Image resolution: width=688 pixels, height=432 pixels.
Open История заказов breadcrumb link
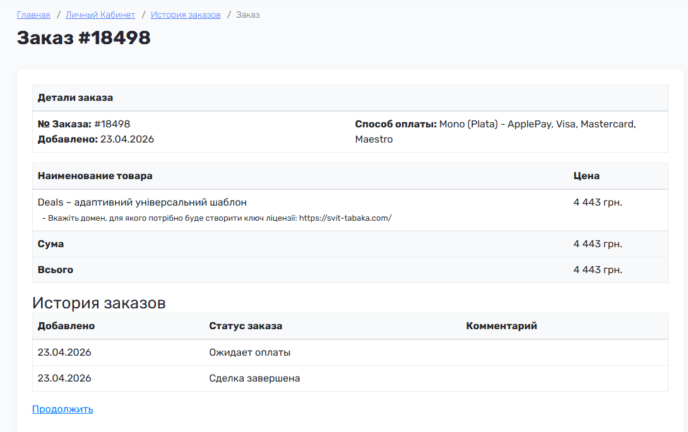point(186,15)
